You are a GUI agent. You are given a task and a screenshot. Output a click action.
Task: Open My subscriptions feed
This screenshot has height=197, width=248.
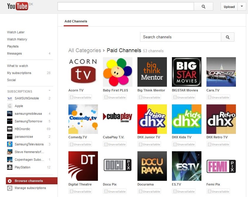19,73
